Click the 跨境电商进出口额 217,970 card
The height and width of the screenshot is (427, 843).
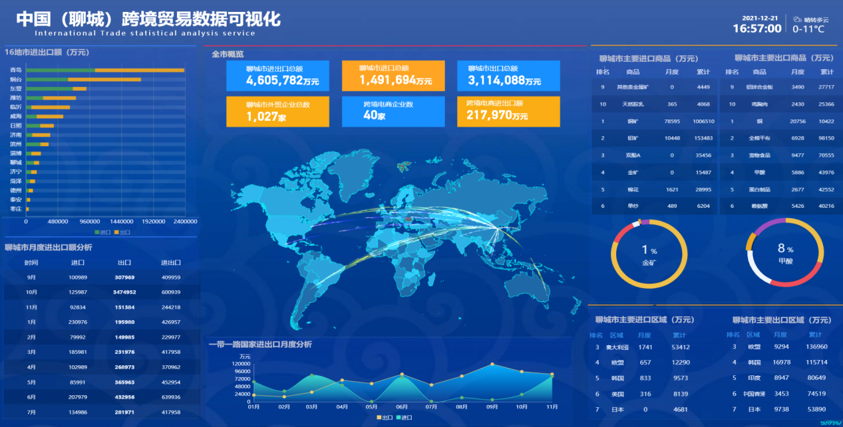(x=508, y=112)
